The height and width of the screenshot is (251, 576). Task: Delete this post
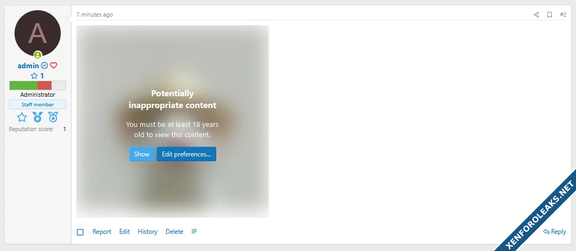pyautogui.click(x=174, y=232)
